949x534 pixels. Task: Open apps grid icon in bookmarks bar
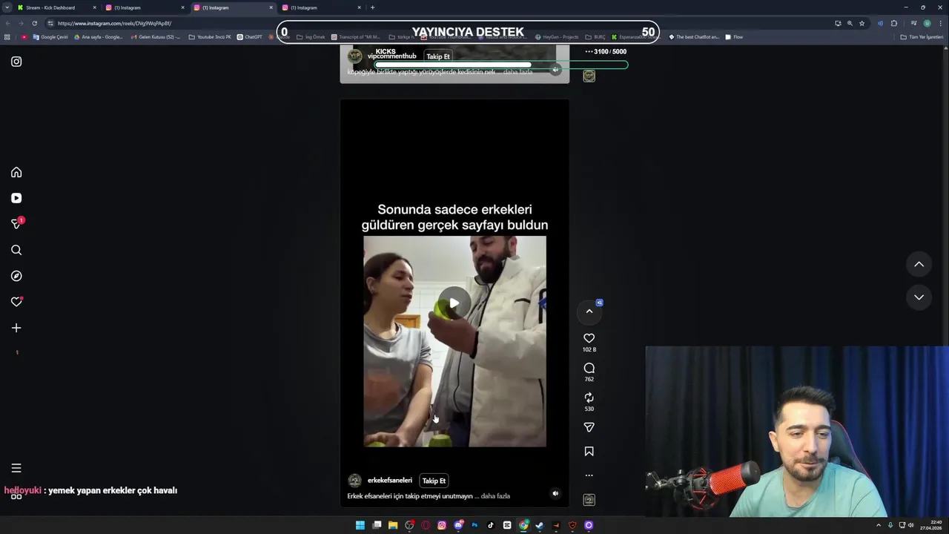(7, 37)
